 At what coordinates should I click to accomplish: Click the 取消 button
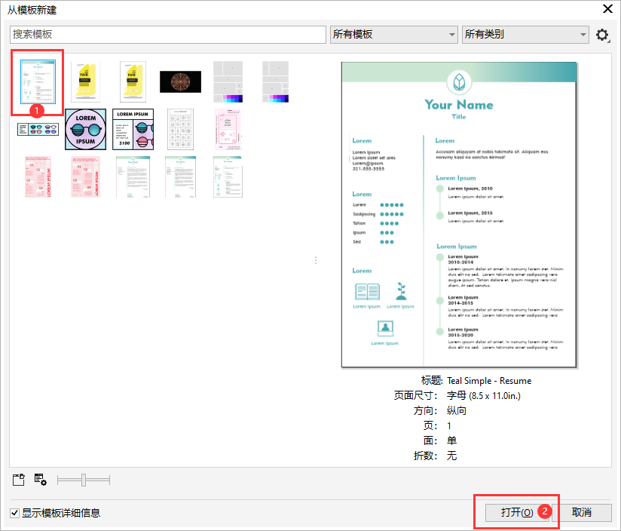pos(582,512)
